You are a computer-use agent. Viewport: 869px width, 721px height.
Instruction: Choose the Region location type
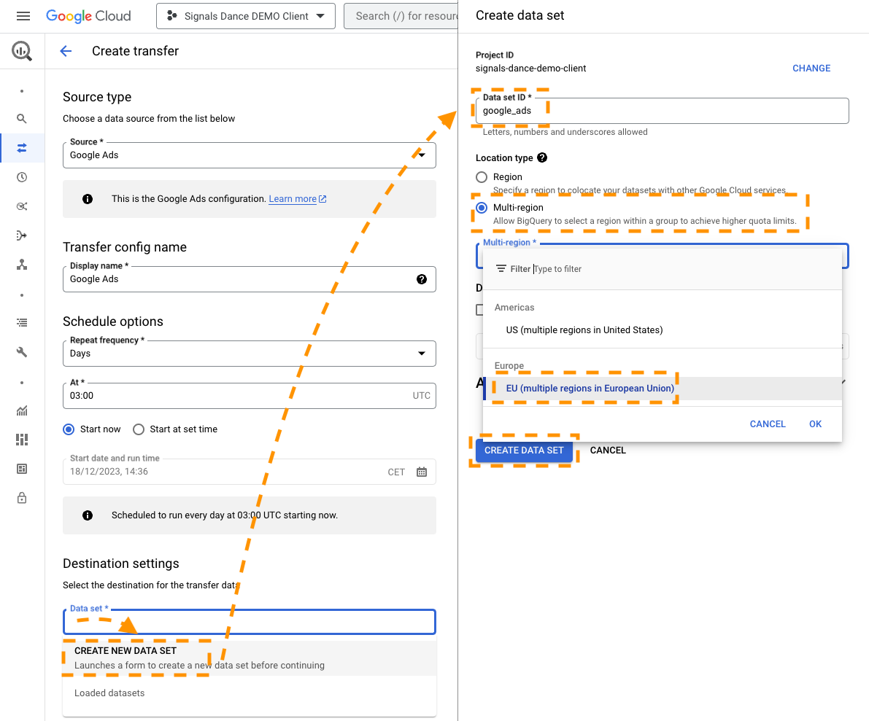(x=482, y=177)
